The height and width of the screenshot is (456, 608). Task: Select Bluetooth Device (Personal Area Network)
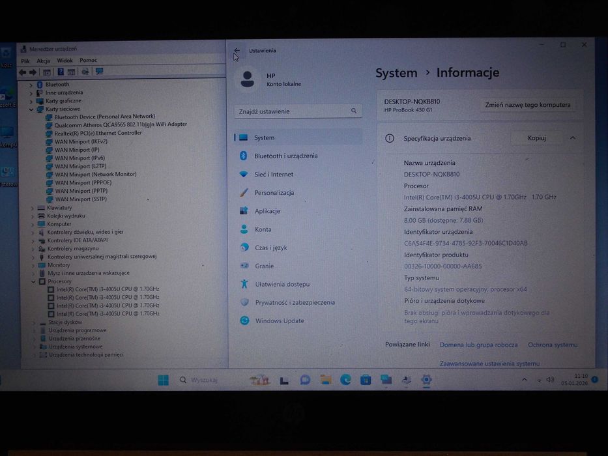click(x=105, y=117)
